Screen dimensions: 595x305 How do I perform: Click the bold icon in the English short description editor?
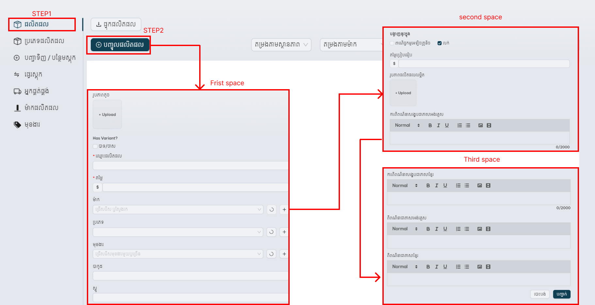pos(430,125)
